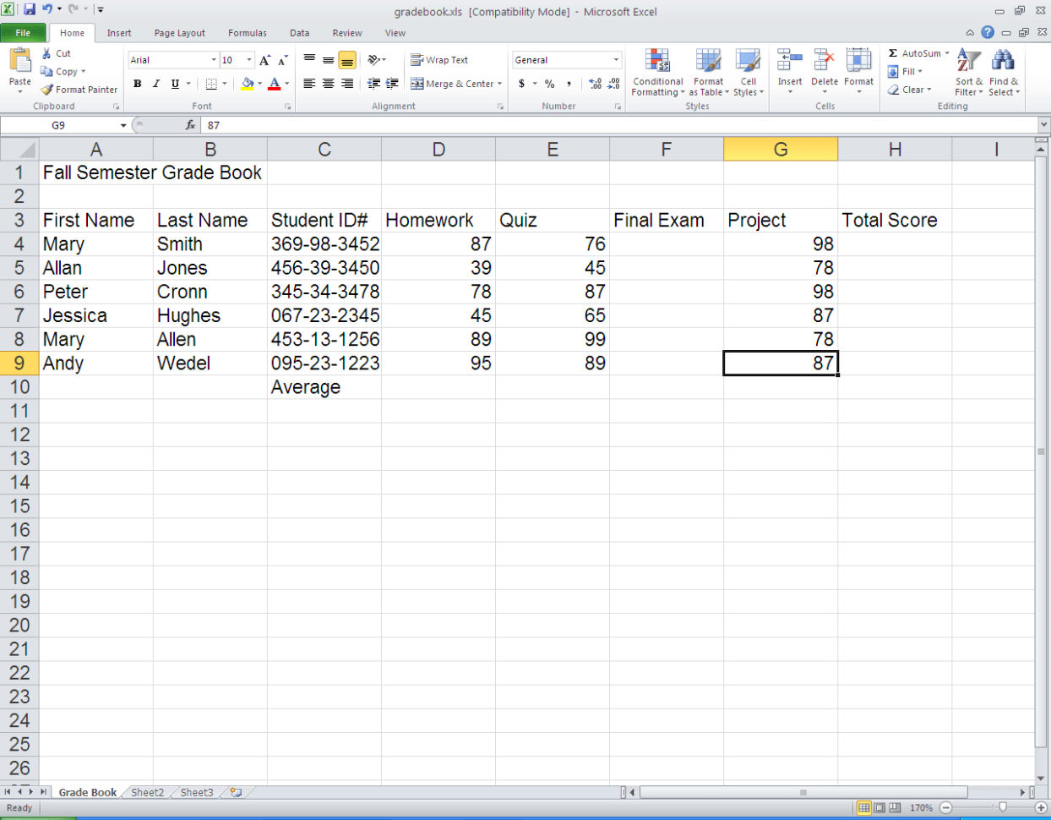Image resolution: width=1051 pixels, height=820 pixels.
Task: Open Conditional Formatting in the Styles group
Action: [657, 73]
